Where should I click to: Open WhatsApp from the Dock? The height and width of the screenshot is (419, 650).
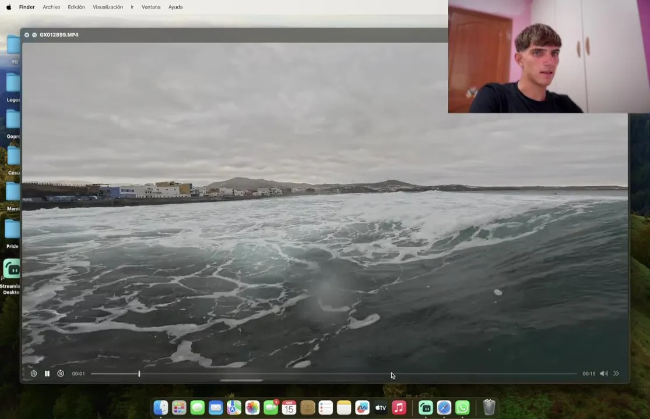pos(462,408)
